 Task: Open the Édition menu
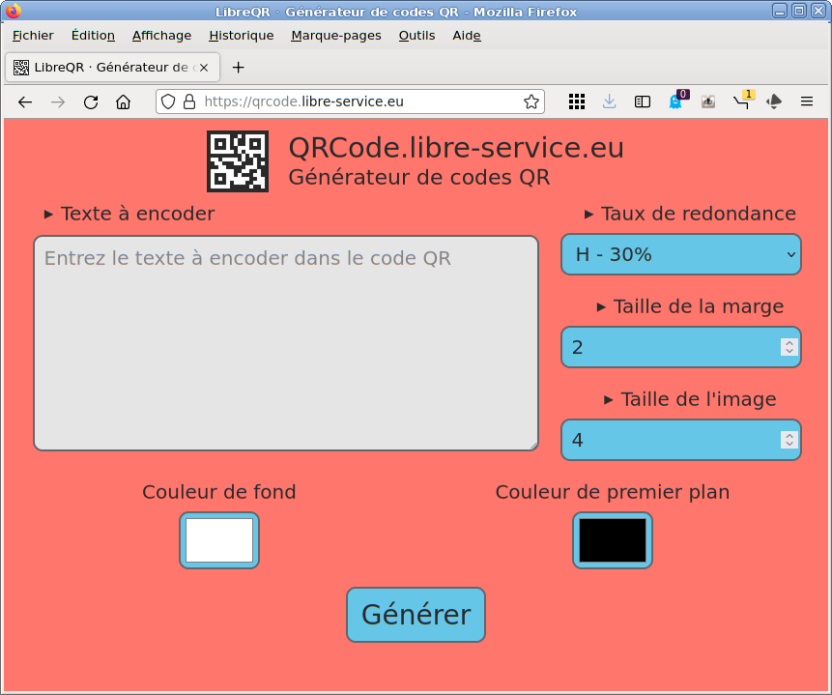coord(93,36)
